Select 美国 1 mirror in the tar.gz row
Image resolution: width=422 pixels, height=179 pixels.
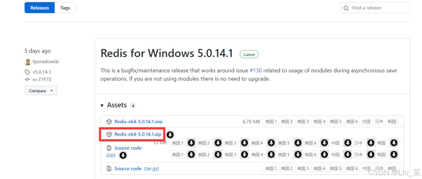click(x=271, y=168)
